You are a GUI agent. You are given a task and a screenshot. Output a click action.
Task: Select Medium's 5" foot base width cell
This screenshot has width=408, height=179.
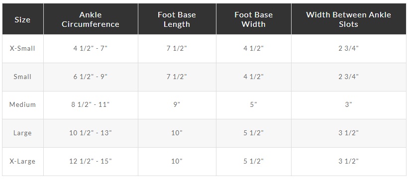254,104
